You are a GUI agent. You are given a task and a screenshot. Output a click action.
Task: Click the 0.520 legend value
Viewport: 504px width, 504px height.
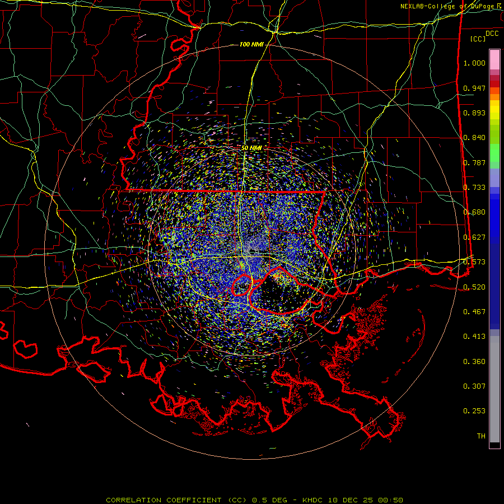click(474, 287)
